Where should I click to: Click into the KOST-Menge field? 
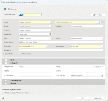coord(35,75)
